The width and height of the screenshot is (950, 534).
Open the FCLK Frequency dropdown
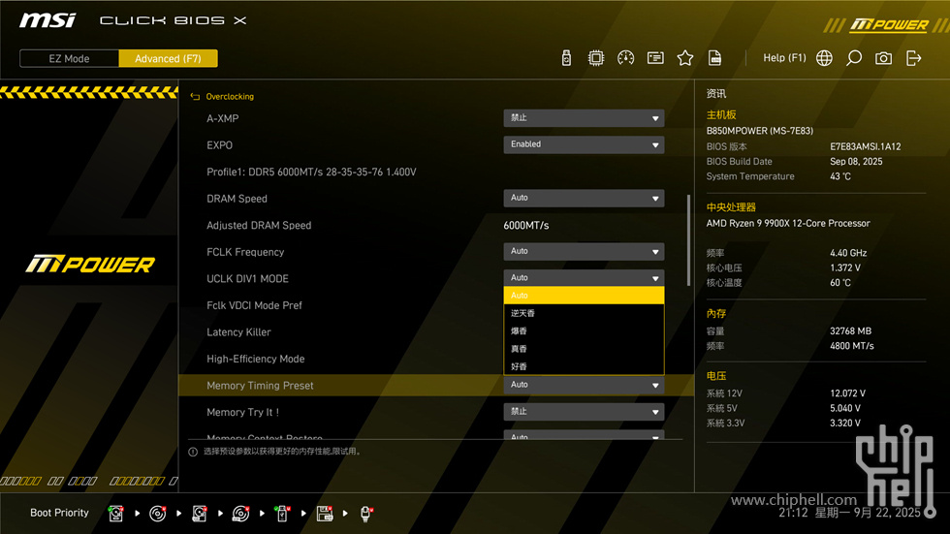pyautogui.click(x=584, y=251)
